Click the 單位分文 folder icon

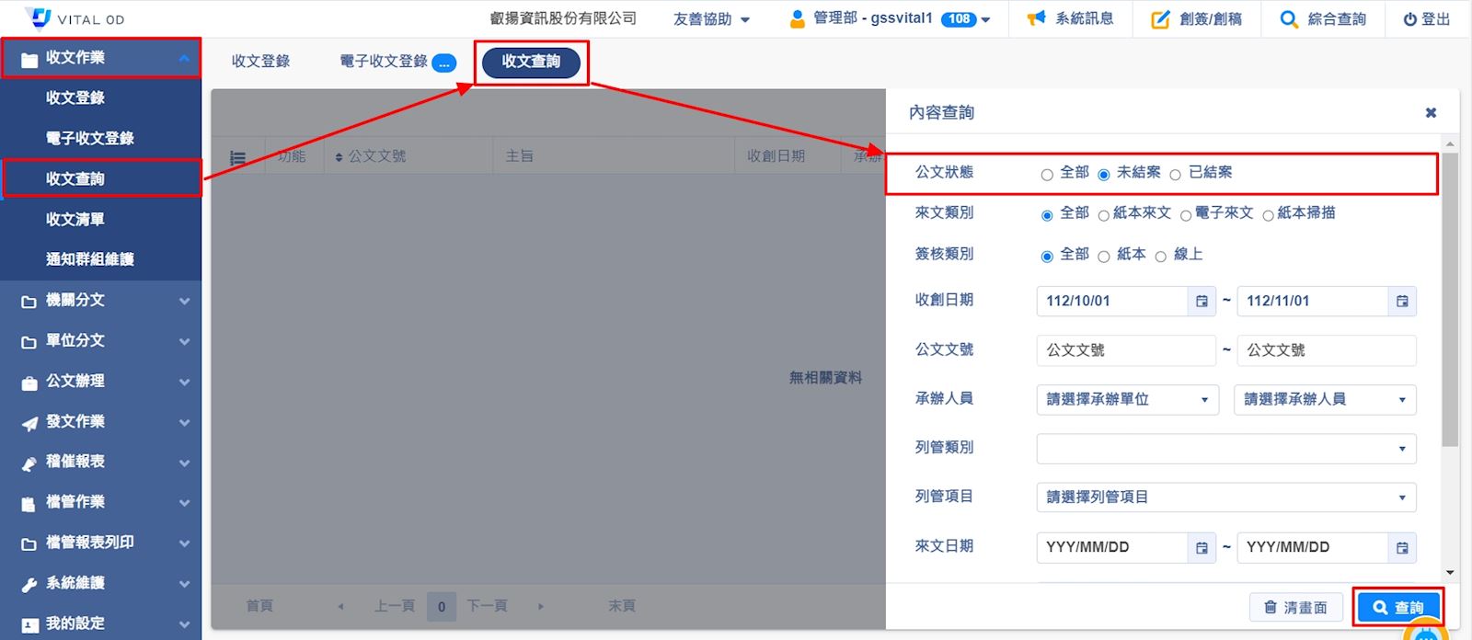click(29, 341)
